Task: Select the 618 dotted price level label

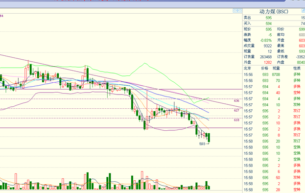Action: (236, 120)
